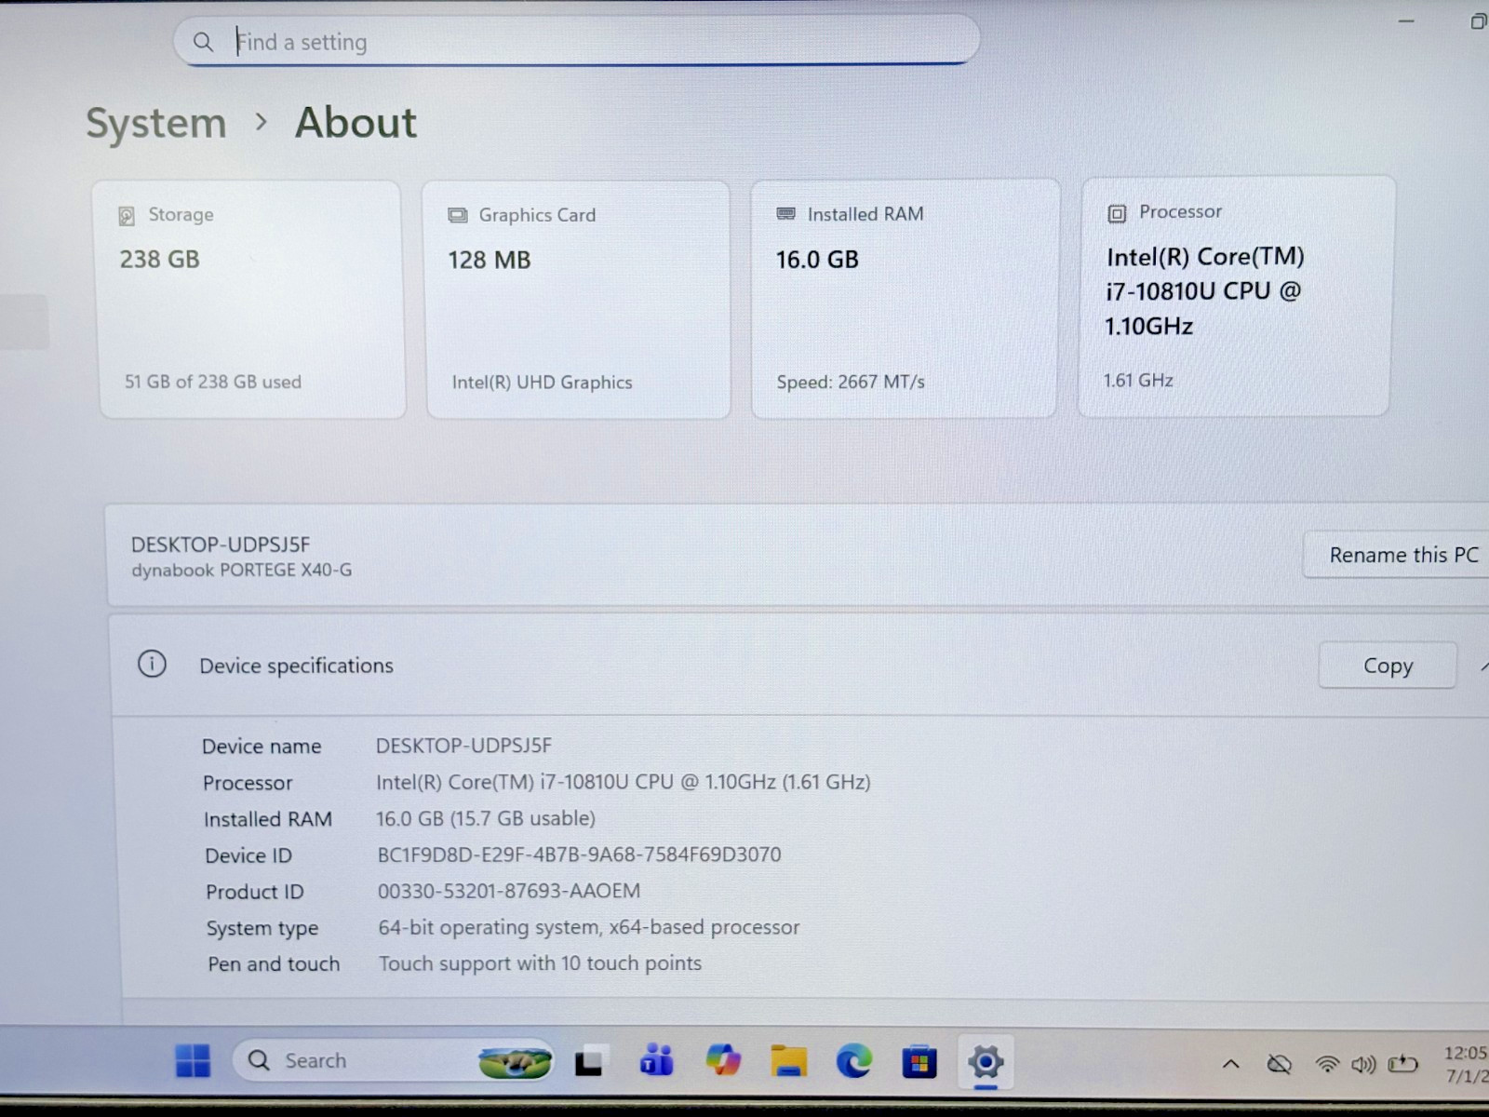Click the Find a setting search box
The height and width of the screenshot is (1117, 1489).
point(576,41)
